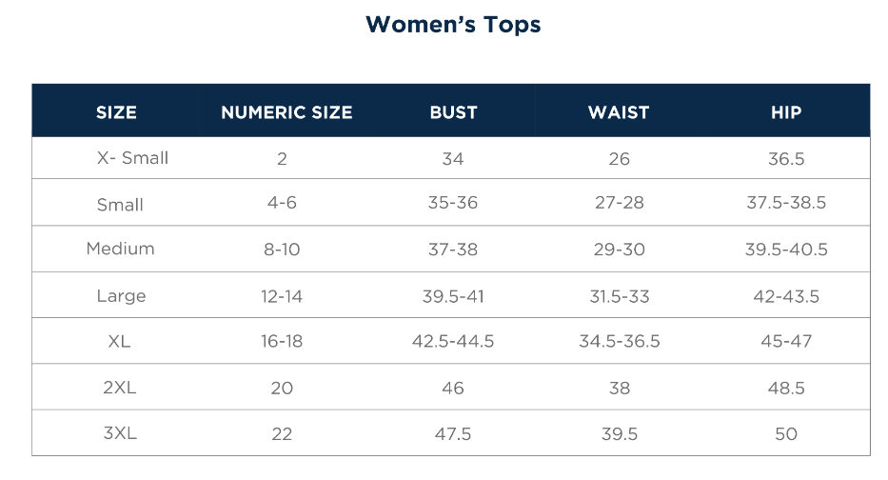Click the NUMERIC SIZE column header
The width and height of the screenshot is (888, 480).
[x=286, y=112]
